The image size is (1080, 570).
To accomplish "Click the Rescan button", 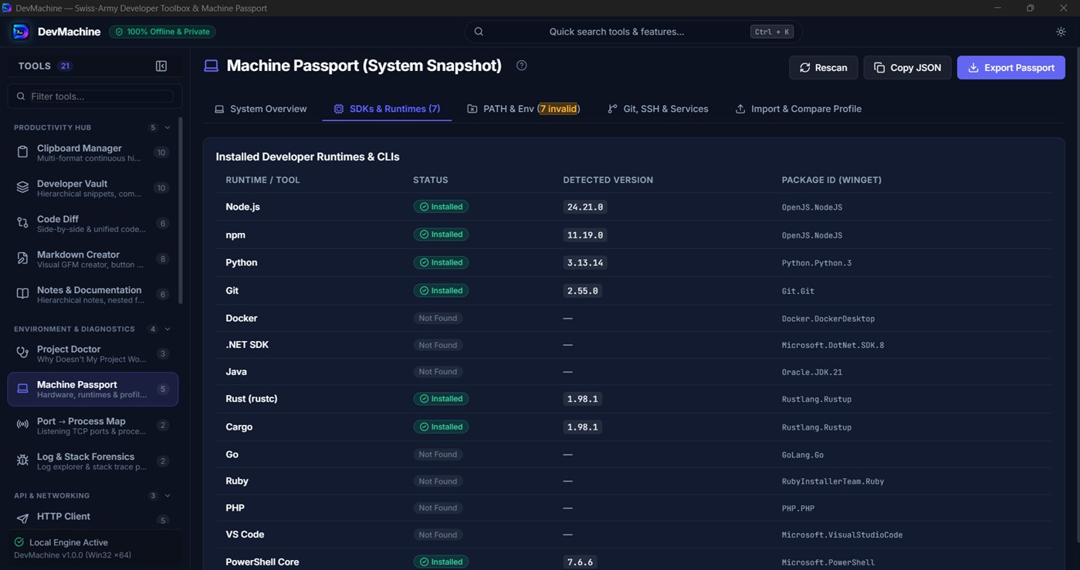I will click(824, 68).
